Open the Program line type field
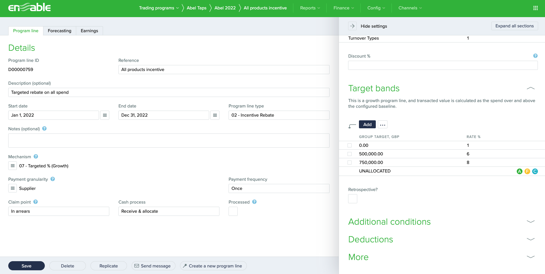This screenshot has width=545, height=274. 279,115
